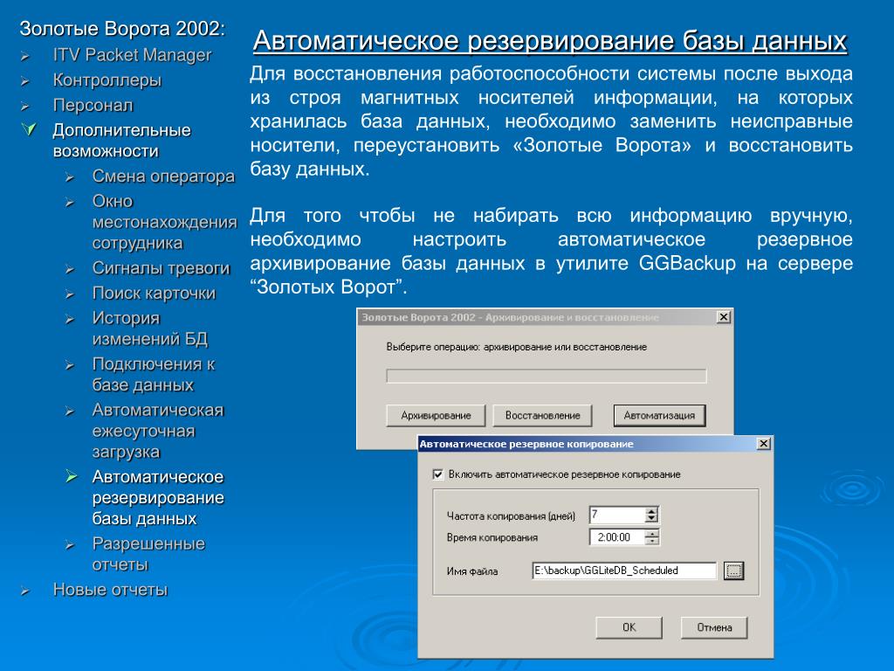
Task: Open Автоматическое резервирование базы данных sidebar item
Action: coord(158,497)
